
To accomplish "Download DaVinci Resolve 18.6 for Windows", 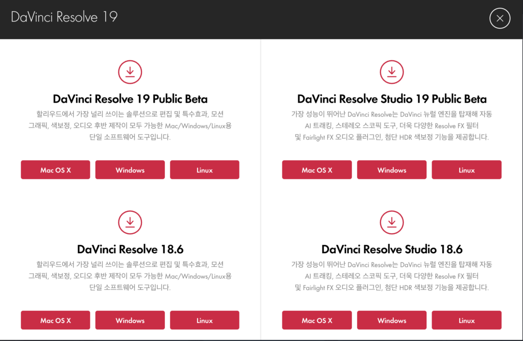I will click(130, 321).
